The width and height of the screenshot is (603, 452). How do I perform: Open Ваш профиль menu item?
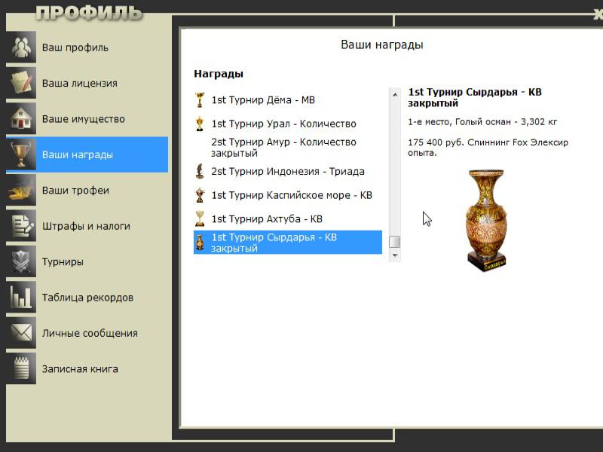(87, 47)
